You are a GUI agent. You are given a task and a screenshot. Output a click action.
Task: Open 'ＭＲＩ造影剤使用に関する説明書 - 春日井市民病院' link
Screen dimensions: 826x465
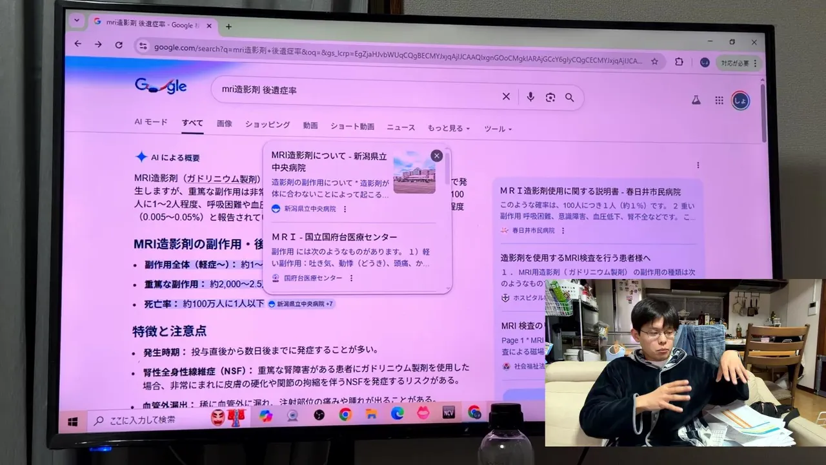click(590, 192)
